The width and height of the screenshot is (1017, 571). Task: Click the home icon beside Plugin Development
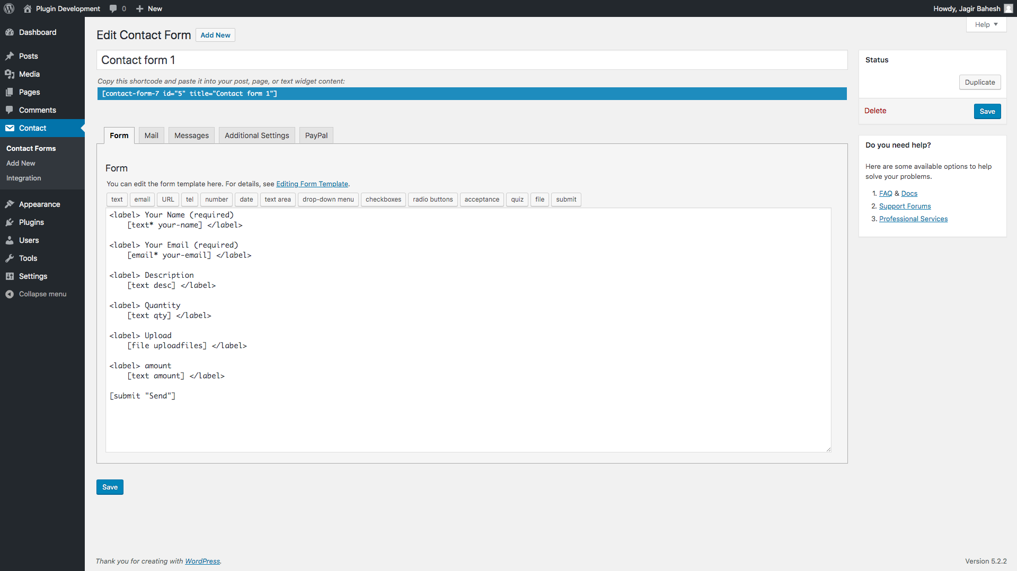[x=28, y=8]
